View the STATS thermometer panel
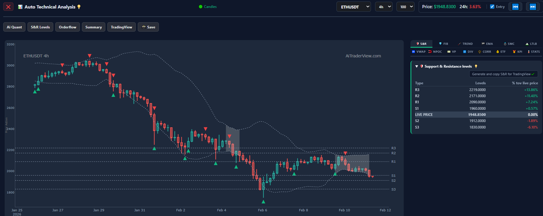 534,52
